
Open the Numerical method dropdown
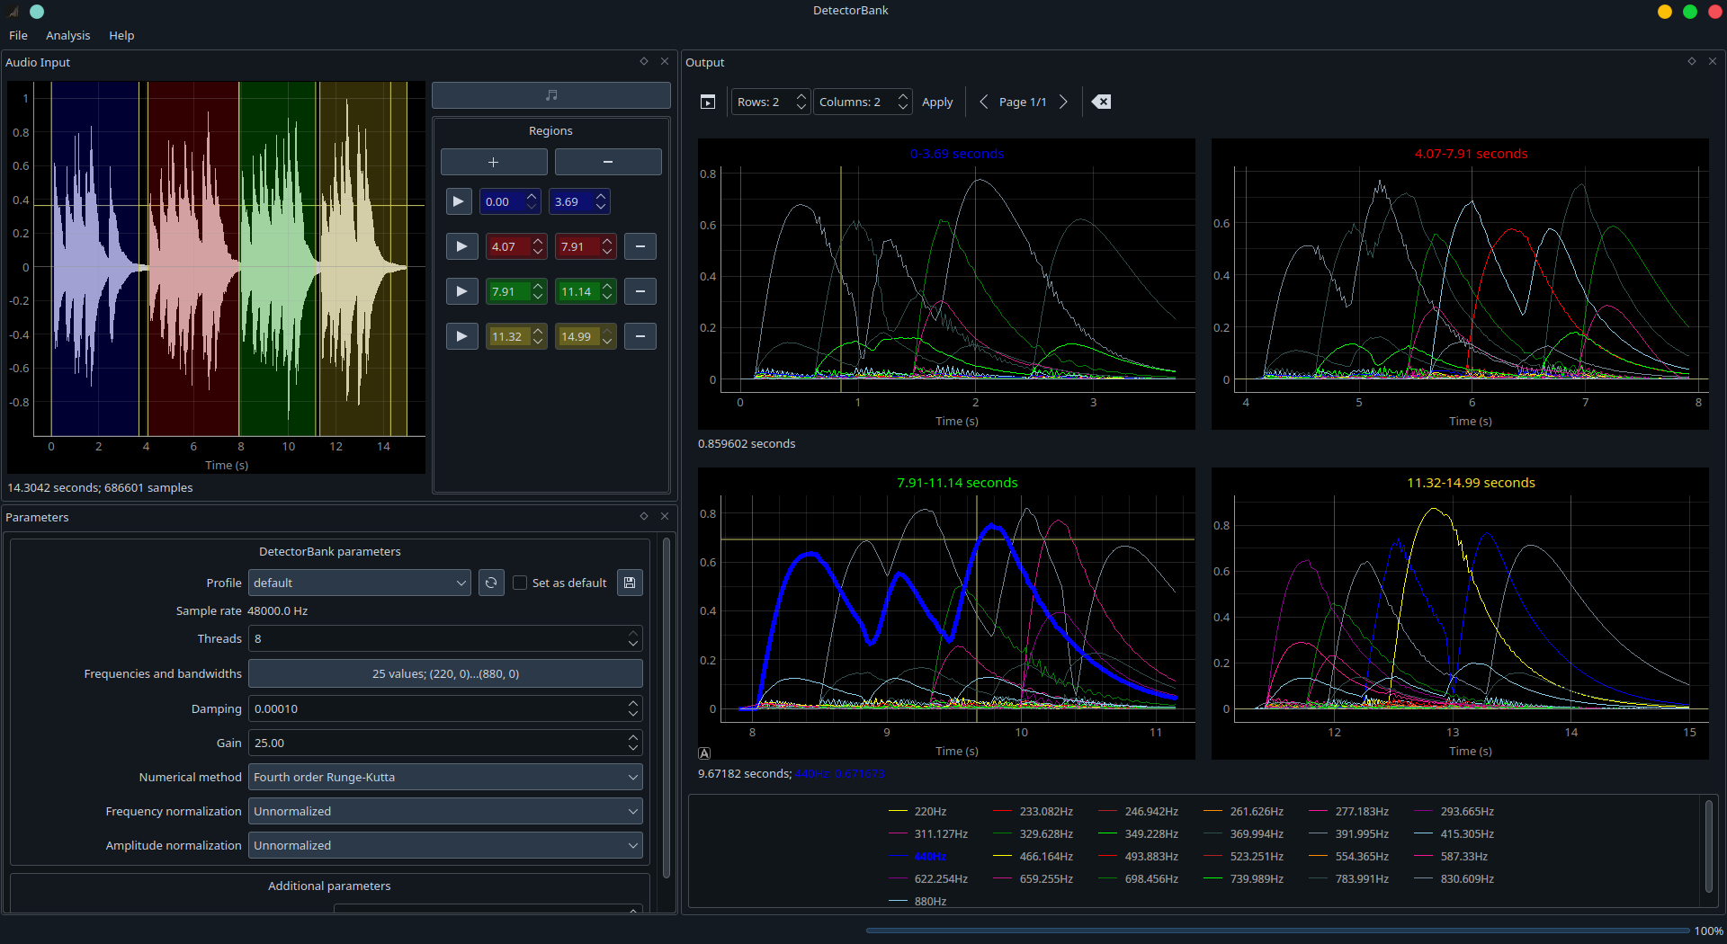pos(445,777)
